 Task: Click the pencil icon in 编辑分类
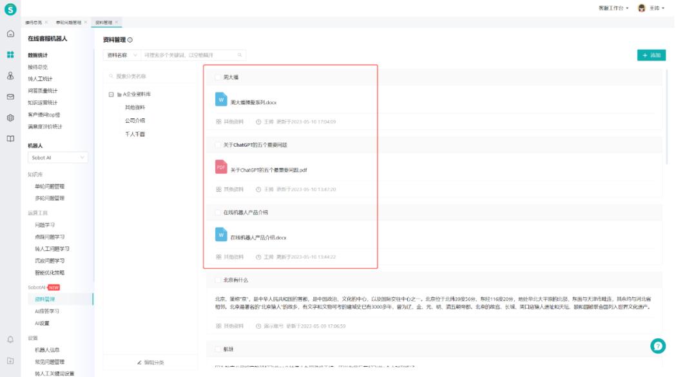pos(139,362)
